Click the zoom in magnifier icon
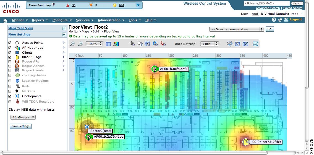This screenshot has width=314, height=155. click(x=72, y=44)
